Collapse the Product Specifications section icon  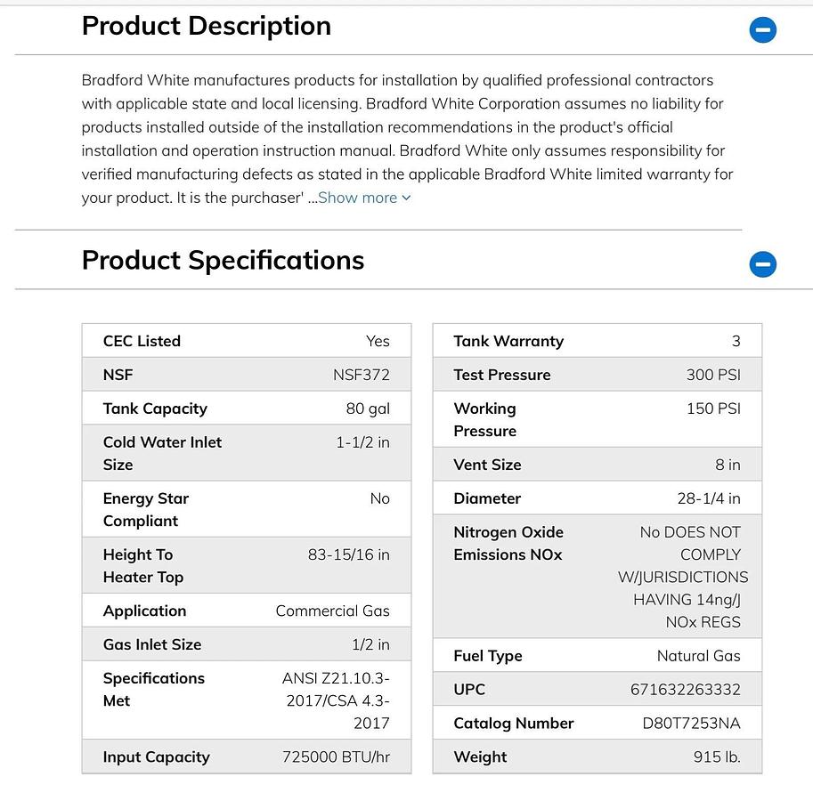click(762, 264)
